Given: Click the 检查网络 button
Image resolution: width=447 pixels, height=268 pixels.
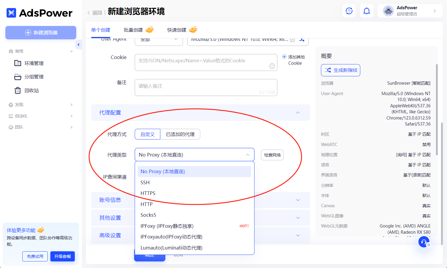Looking at the screenshot, I should point(272,155).
